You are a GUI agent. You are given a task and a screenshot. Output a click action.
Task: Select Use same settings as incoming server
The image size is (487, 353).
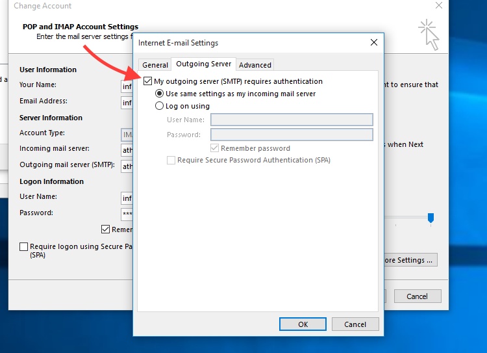[x=159, y=94]
